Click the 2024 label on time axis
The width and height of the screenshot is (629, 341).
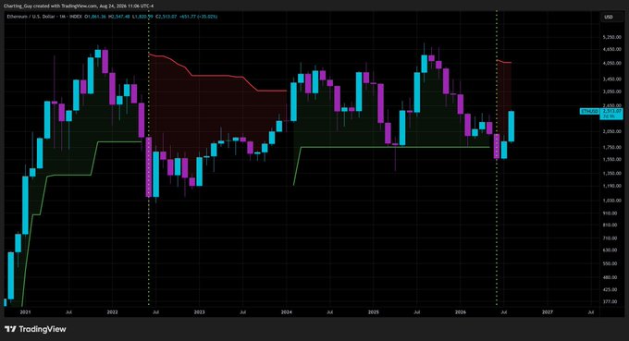coord(287,311)
